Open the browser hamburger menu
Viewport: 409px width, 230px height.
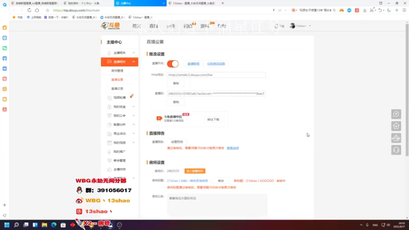404,10
